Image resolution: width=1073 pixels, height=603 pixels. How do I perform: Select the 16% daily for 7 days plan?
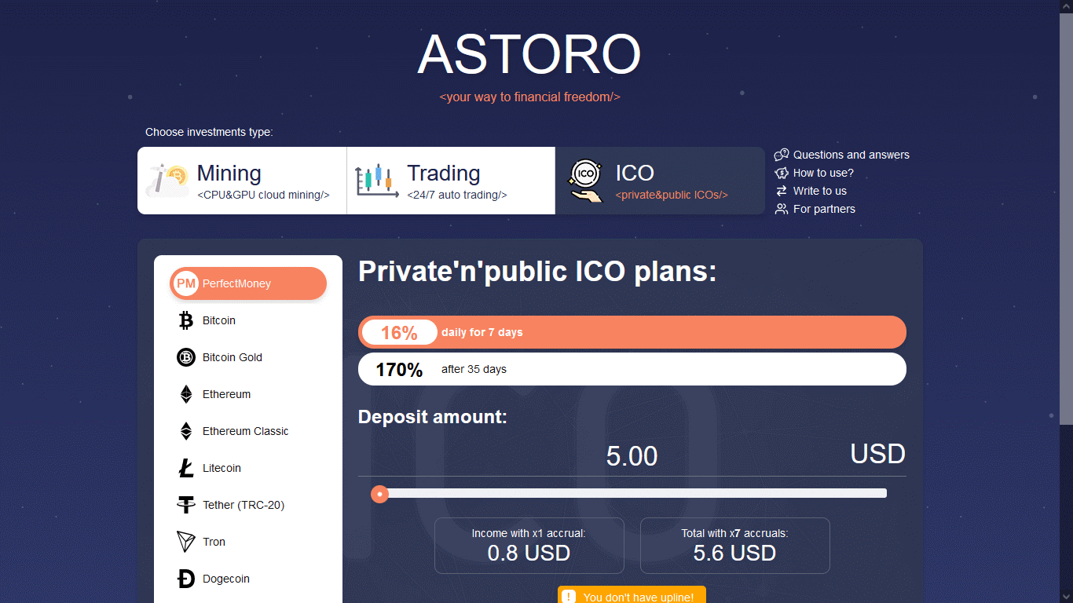click(x=632, y=332)
